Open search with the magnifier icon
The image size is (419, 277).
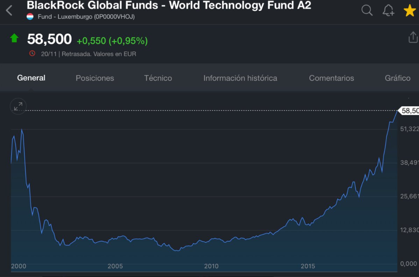367,10
